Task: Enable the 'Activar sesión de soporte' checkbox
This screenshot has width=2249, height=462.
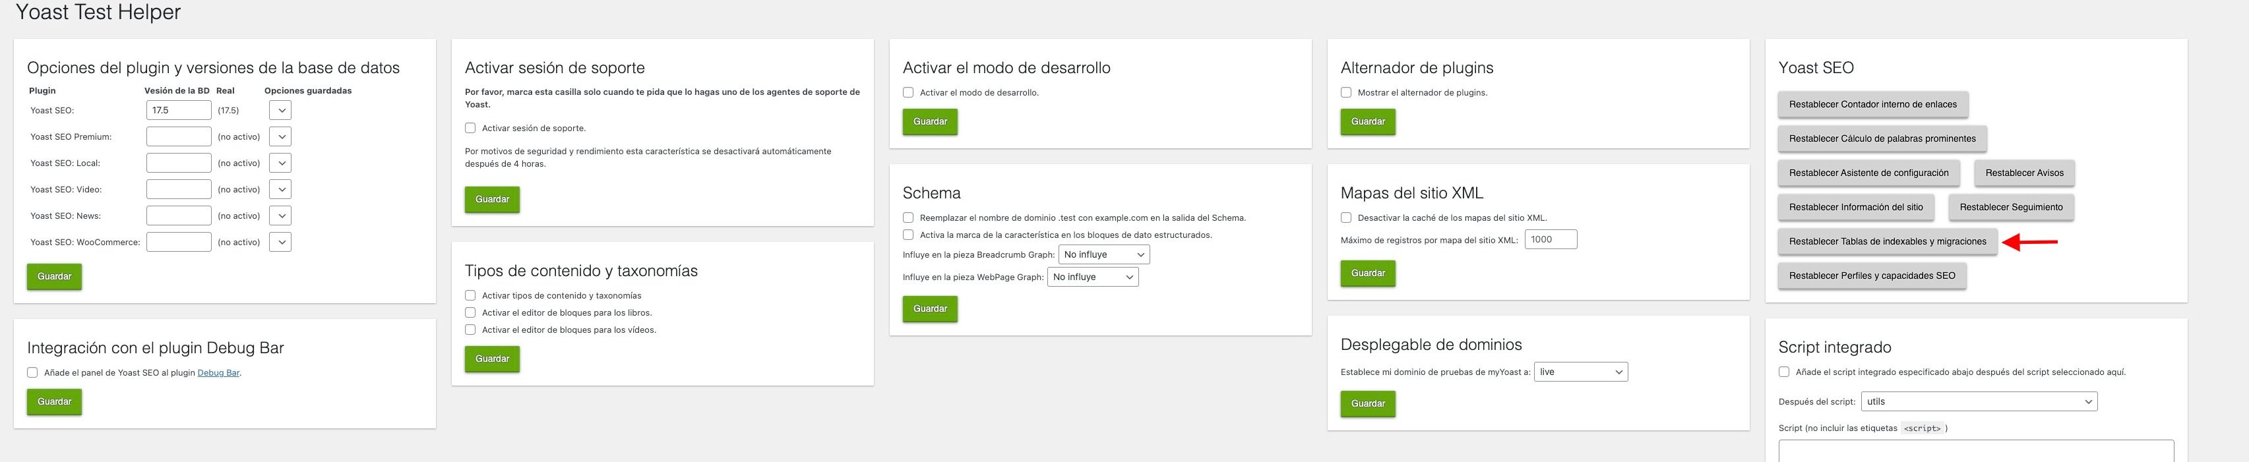Action: (470, 128)
